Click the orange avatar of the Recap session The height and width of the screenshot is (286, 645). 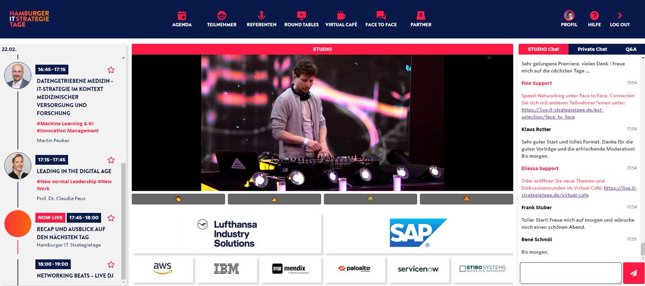(x=18, y=224)
